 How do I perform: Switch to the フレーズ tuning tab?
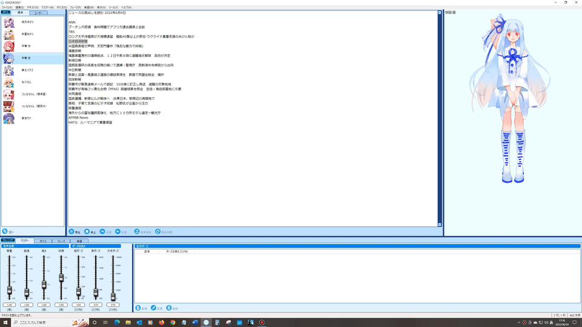click(x=61, y=241)
